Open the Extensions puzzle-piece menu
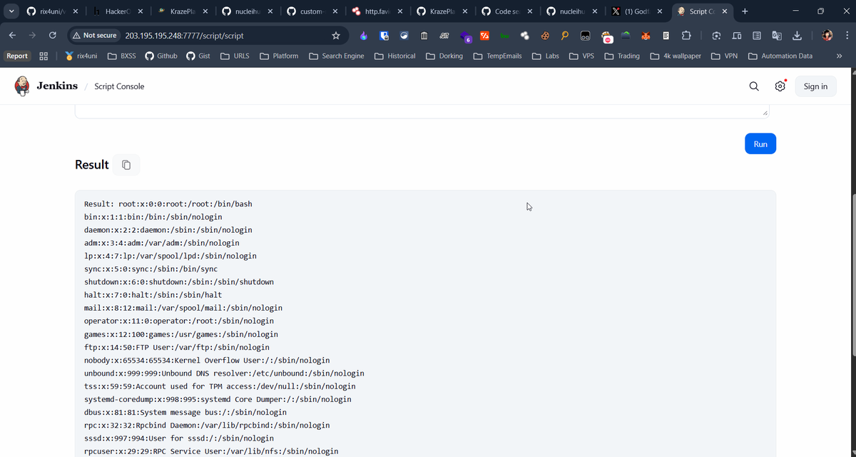The width and height of the screenshot is (856, 457). click(x=686, y=36)
